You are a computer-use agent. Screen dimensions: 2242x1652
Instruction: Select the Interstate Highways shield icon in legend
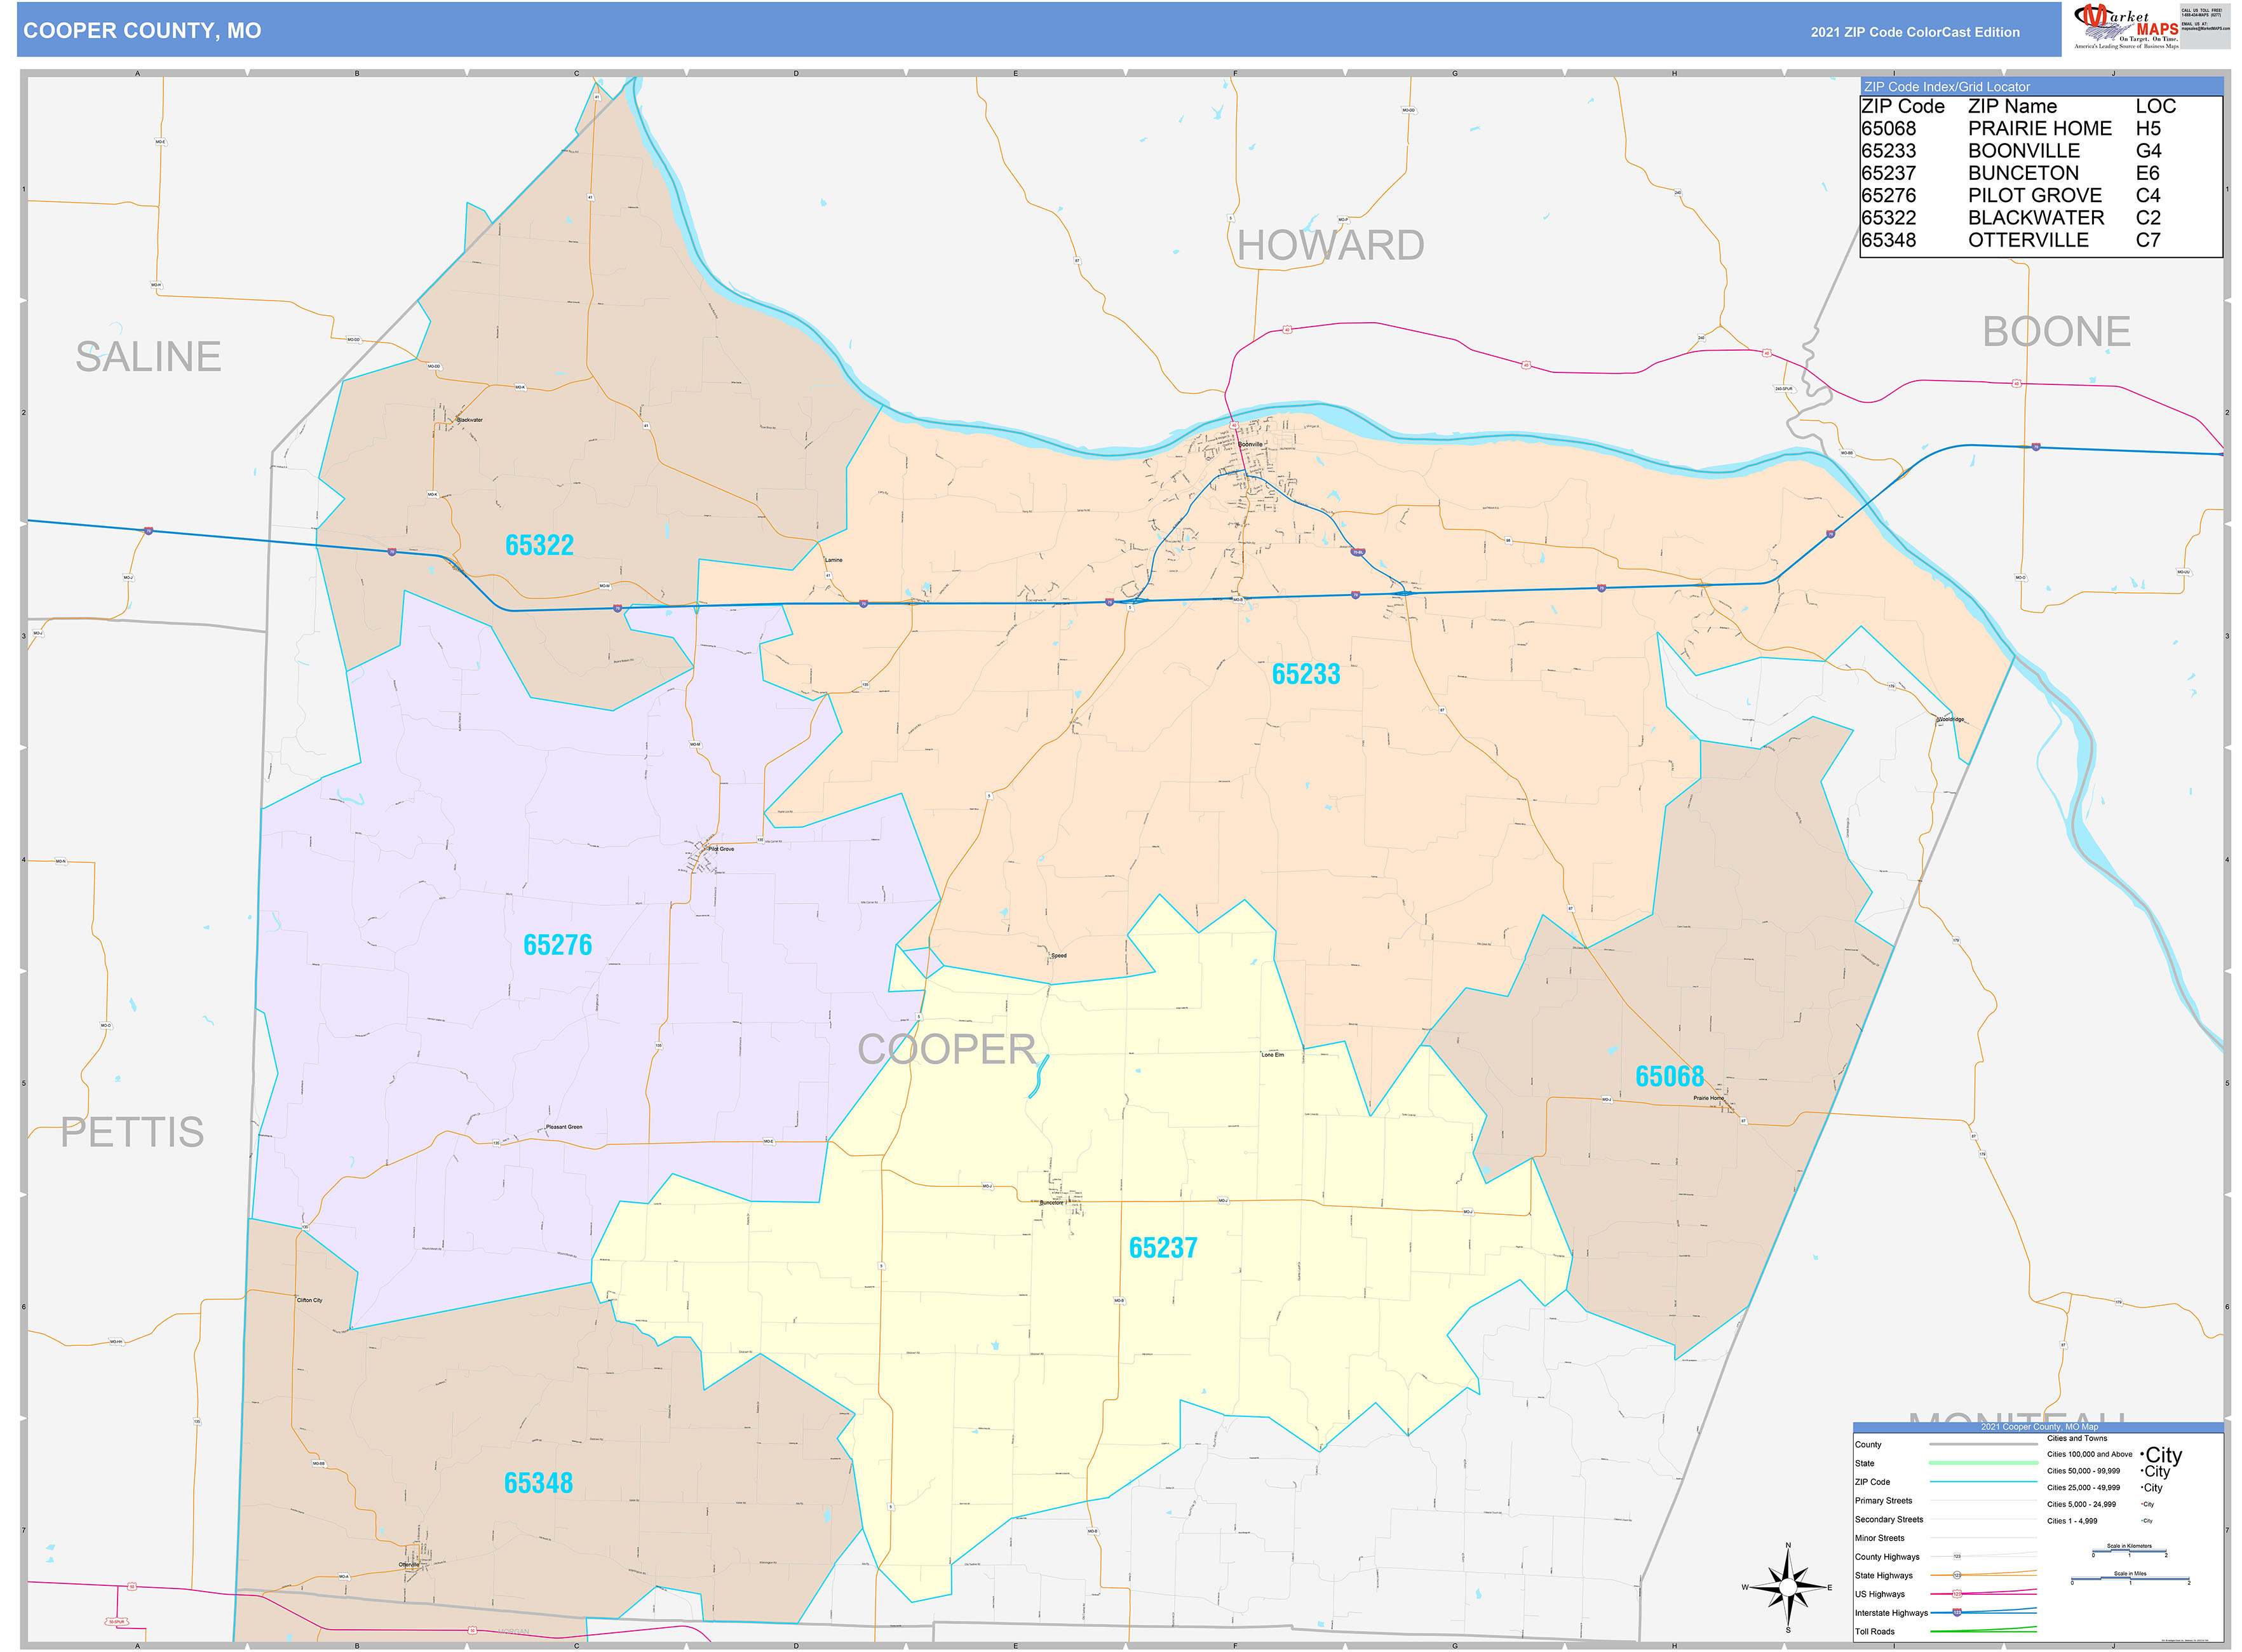pyautogui.click(x=1957, y=1613)
